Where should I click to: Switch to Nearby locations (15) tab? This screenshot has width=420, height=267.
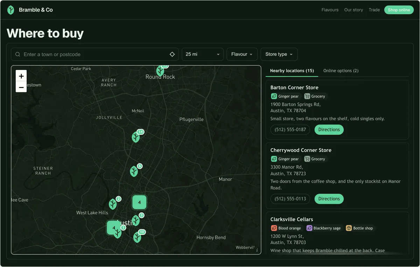pyautogui.click(x=292, y=71)
